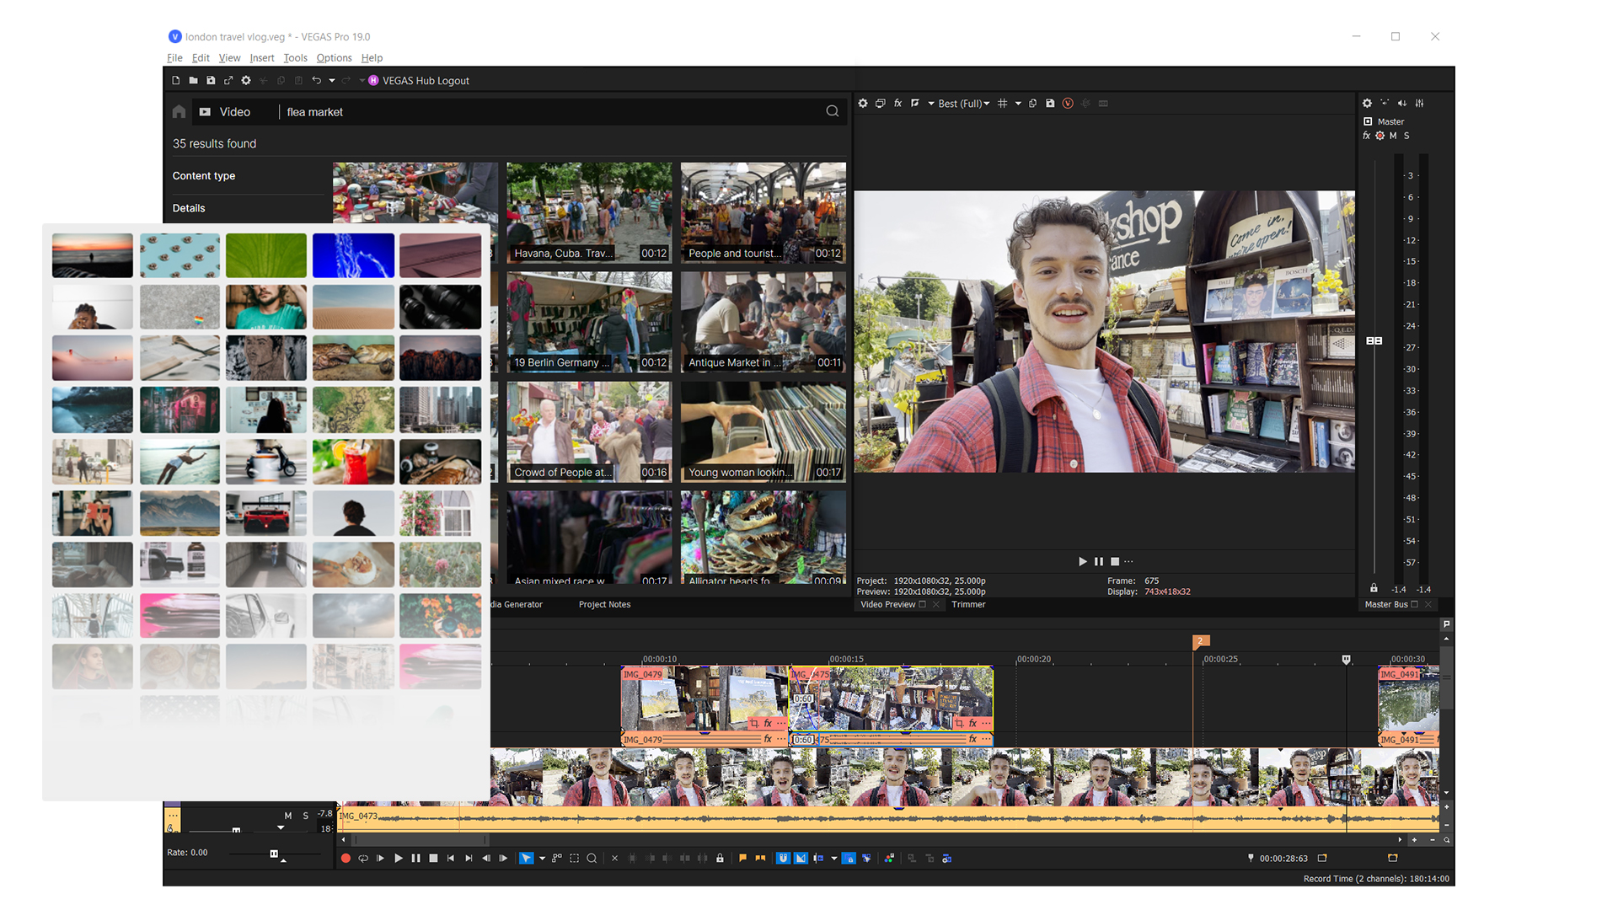Toggle snapping magnet icon
Viewport: 1618px width, 910px height.
tap(783, 859)
